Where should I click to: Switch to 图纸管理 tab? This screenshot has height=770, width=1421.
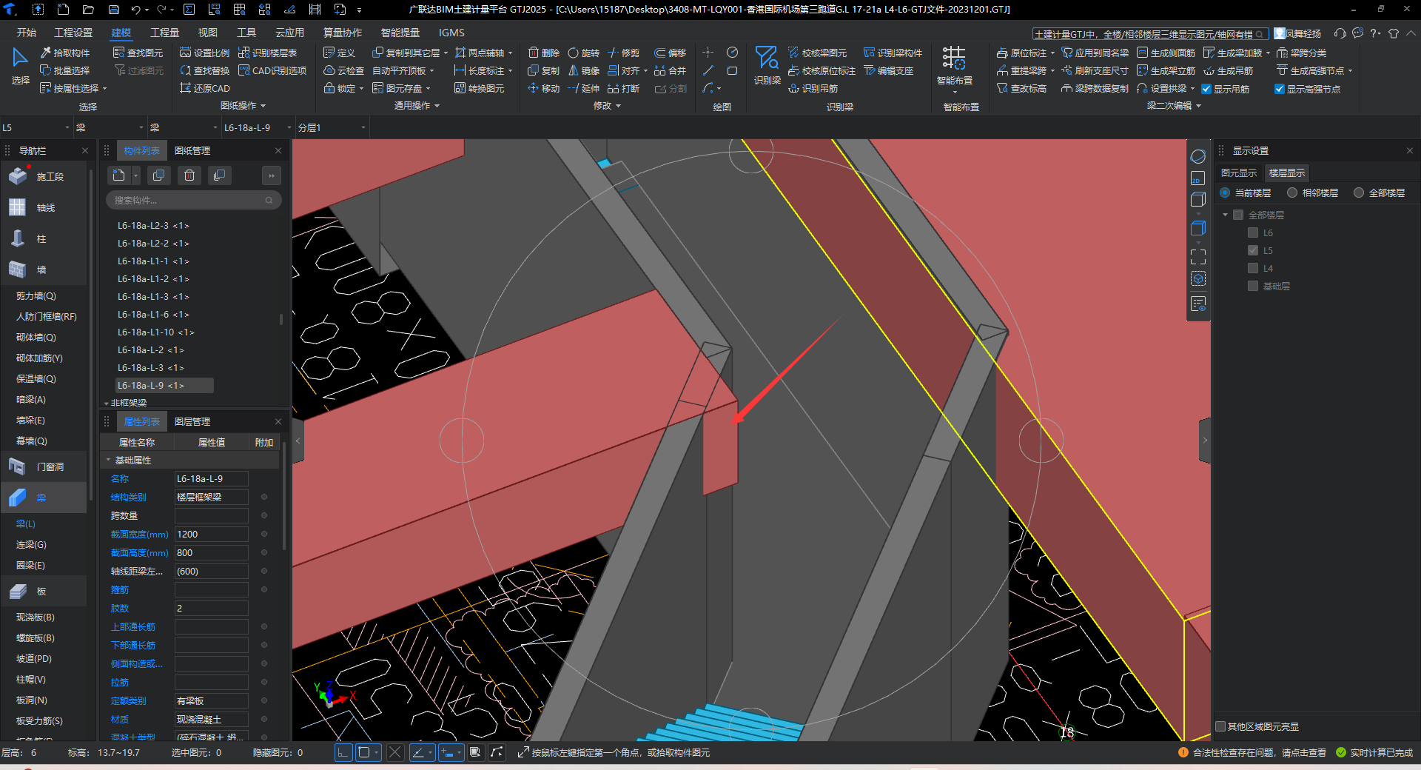tap(192, 150)
